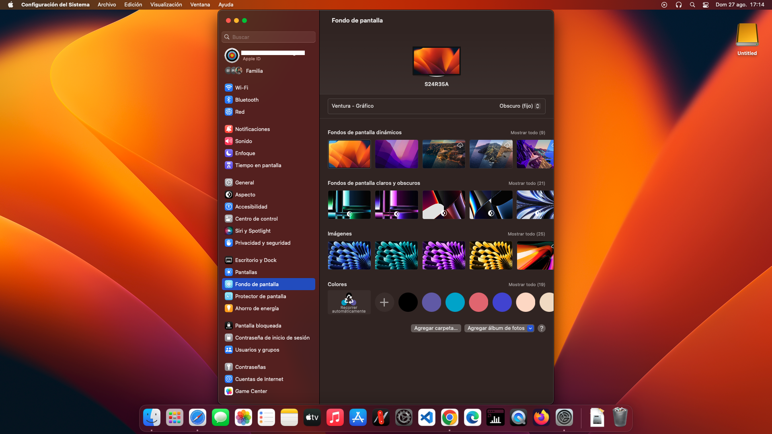Open the Notificaciones pane
772x434 pixels.
[x=252, y=129]
